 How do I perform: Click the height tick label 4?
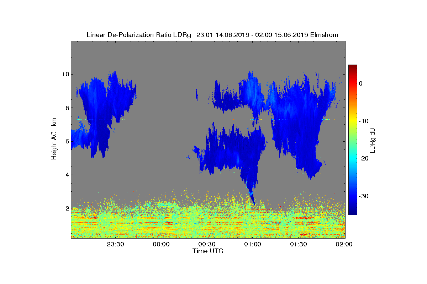(x=67, y=175)
